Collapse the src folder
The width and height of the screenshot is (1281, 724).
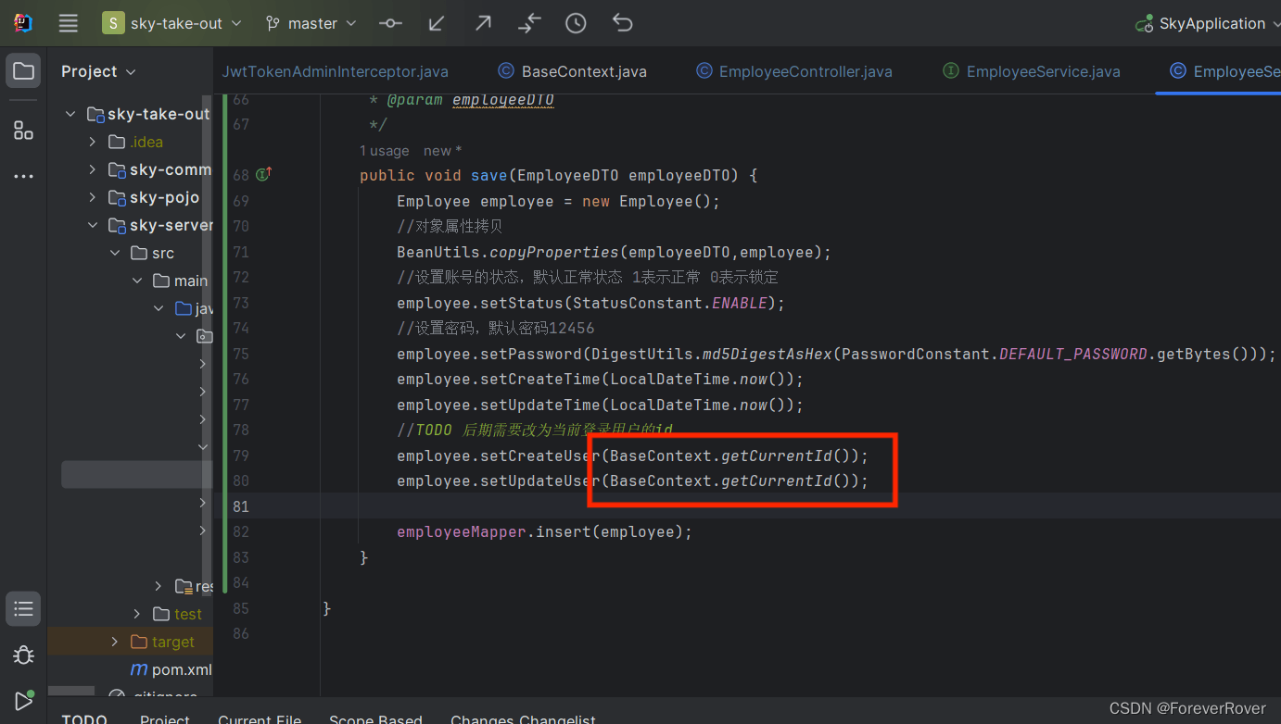coord(115,253)
